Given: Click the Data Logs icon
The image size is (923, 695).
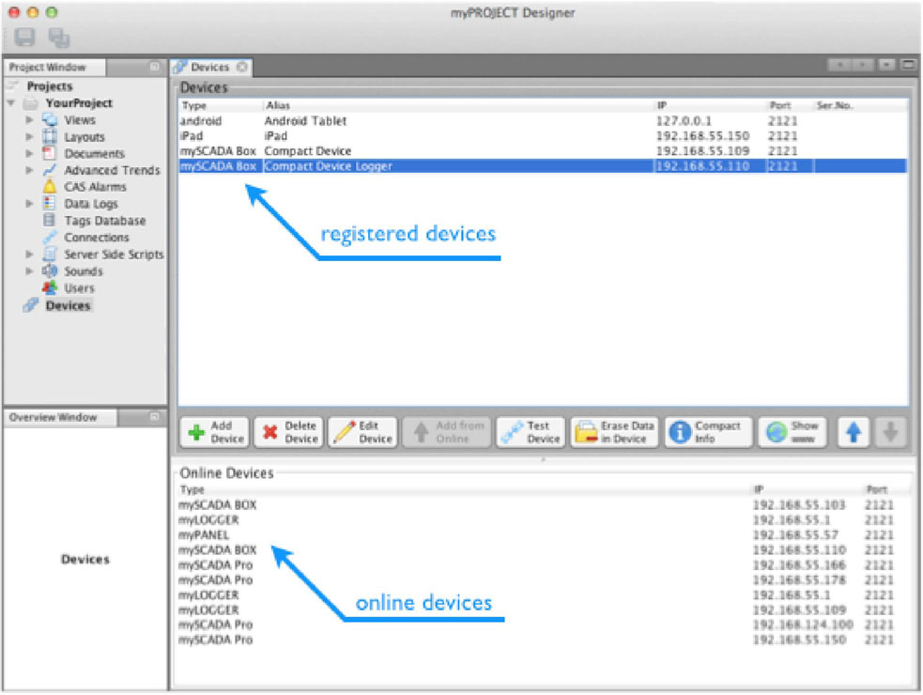Looking at the screenshot, I should [x=50, y=204].
